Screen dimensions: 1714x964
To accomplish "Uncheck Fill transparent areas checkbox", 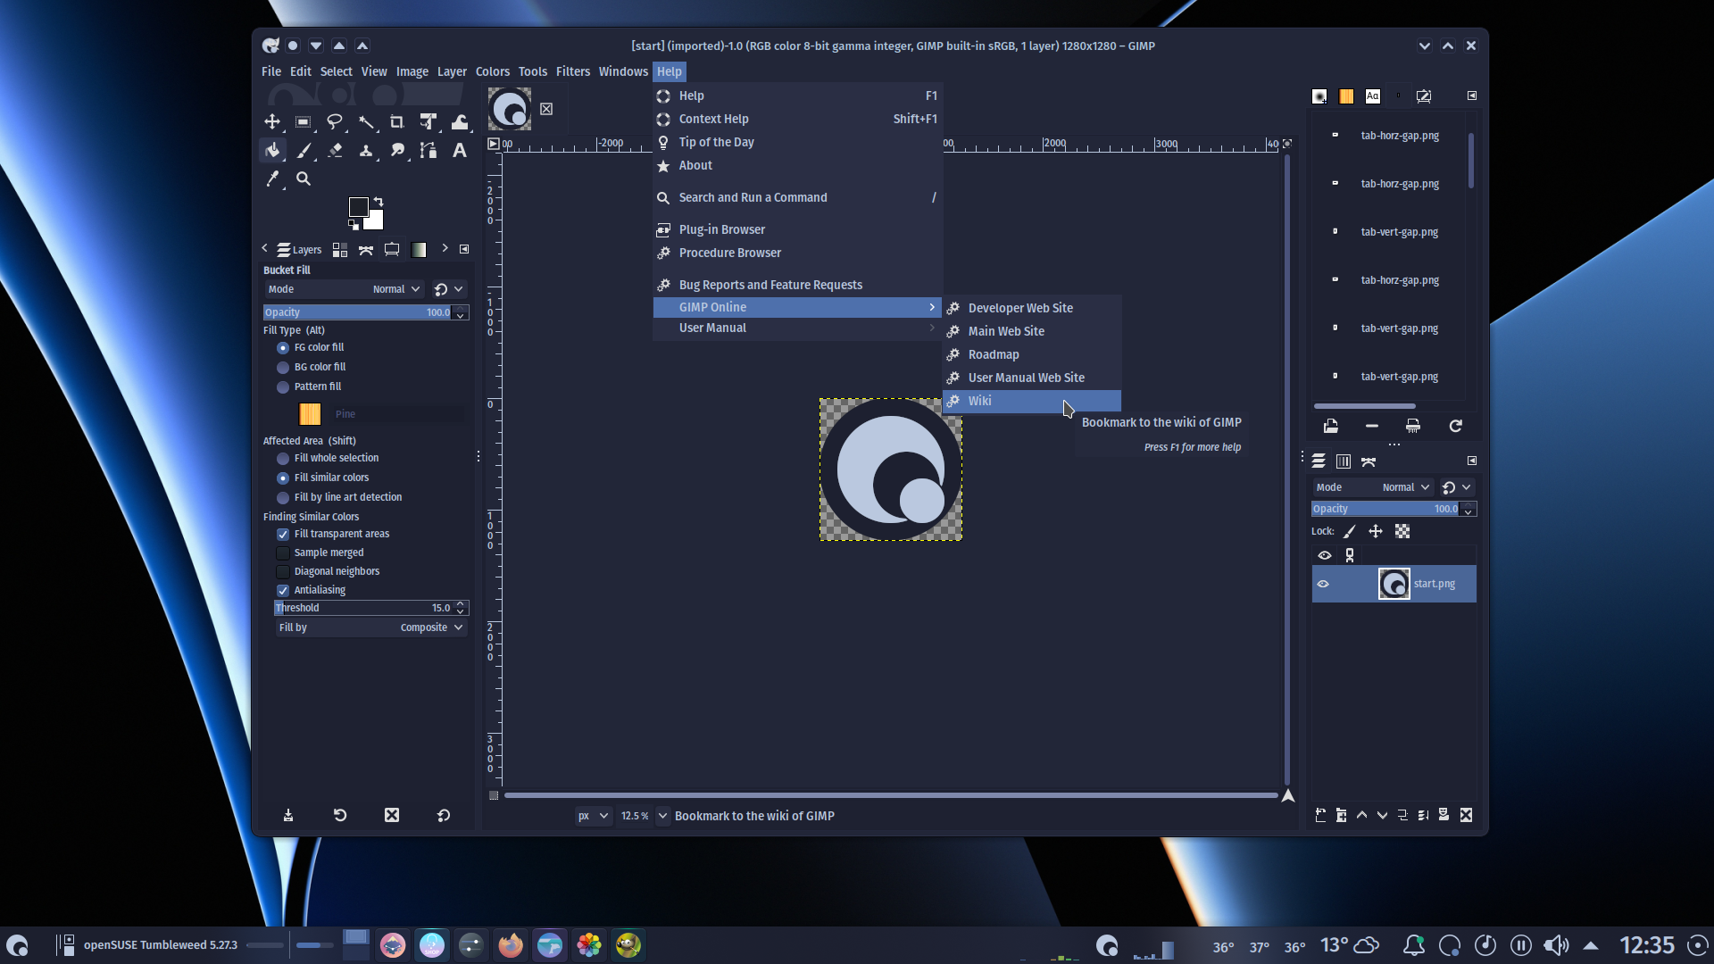I will [283, 535].
